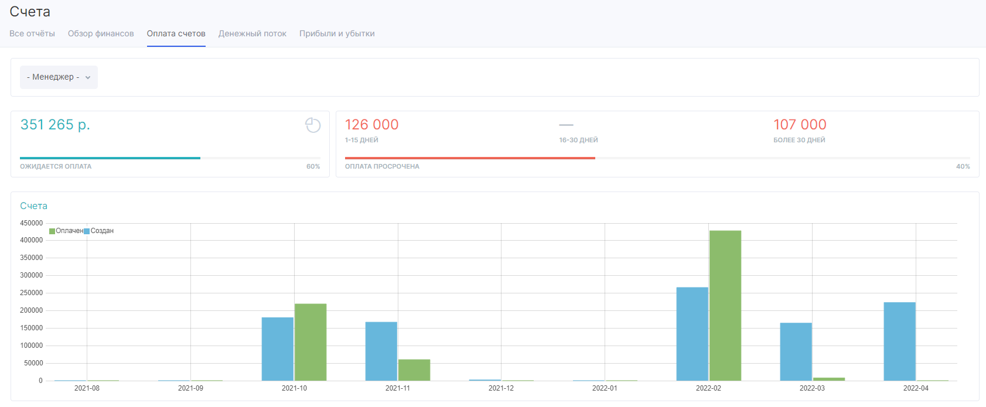Click the blue bar for 2022-04
The image size is (986, 407).
click(x=899, y=341)
